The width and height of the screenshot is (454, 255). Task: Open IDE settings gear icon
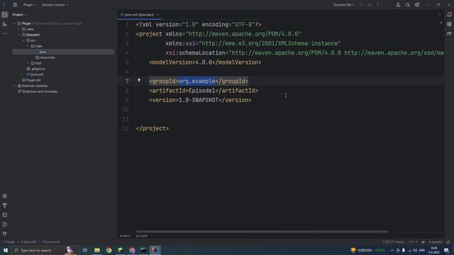pos(417,5)
